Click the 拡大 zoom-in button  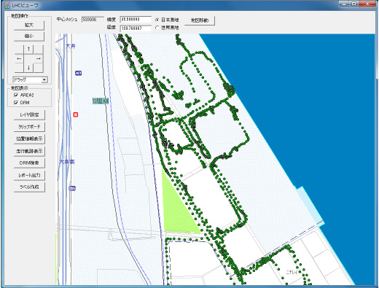click(29, 26)
